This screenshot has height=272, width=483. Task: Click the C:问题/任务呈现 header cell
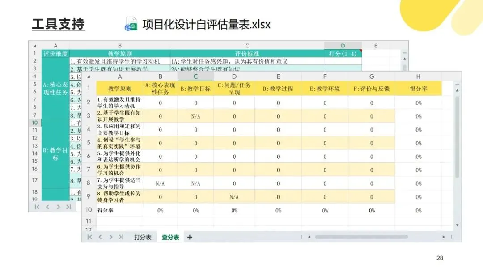234,89
